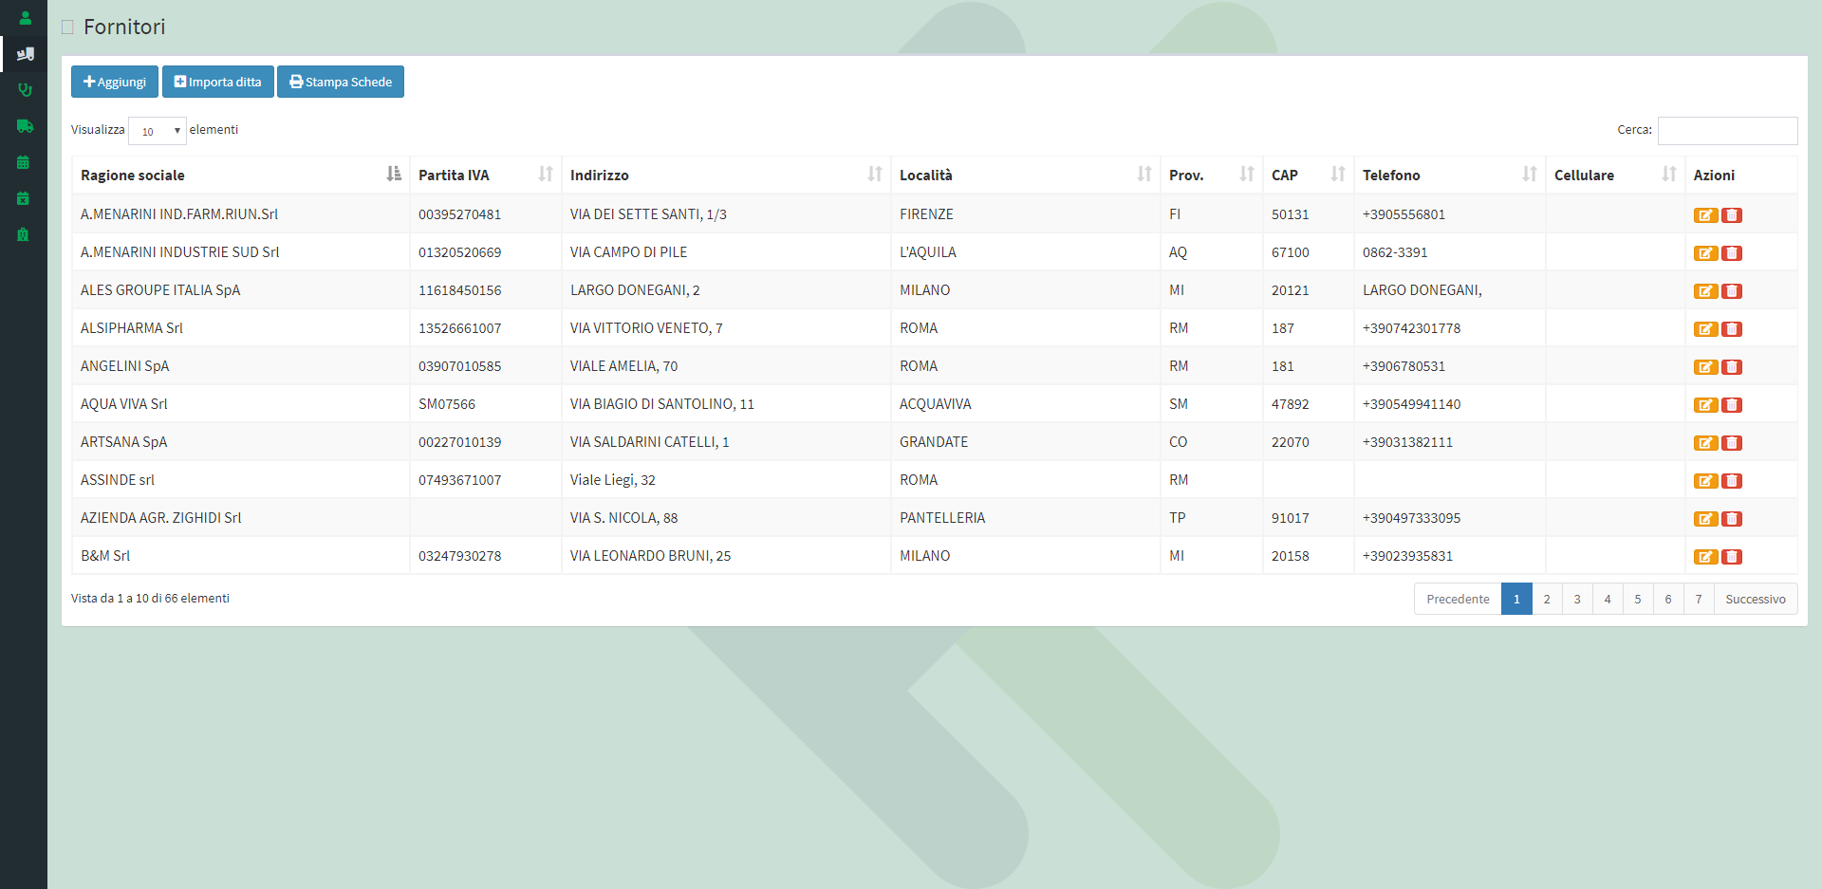The width and height of the screenshot is (1822, 889).
Task: Open the Visualizza elements count dropdown
Action: (158, 131)
